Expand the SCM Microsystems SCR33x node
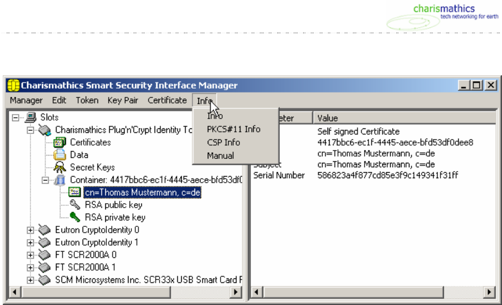 click(x=30, y=280)
